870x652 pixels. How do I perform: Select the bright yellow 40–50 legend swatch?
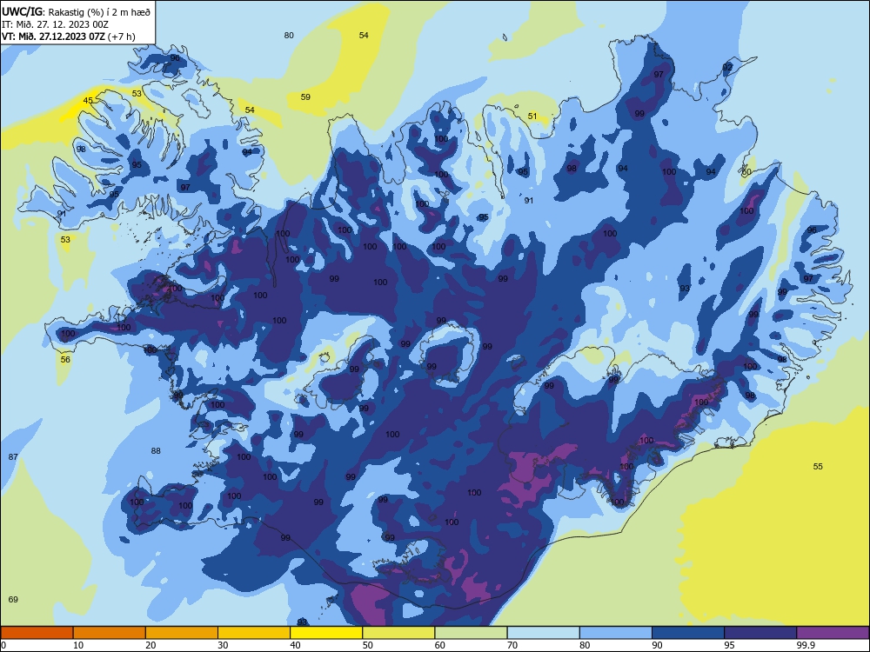click(326, 633)
